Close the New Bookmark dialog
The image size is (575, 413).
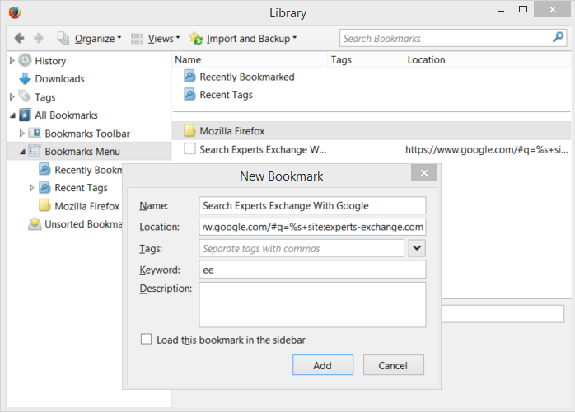tap(424, 172)
